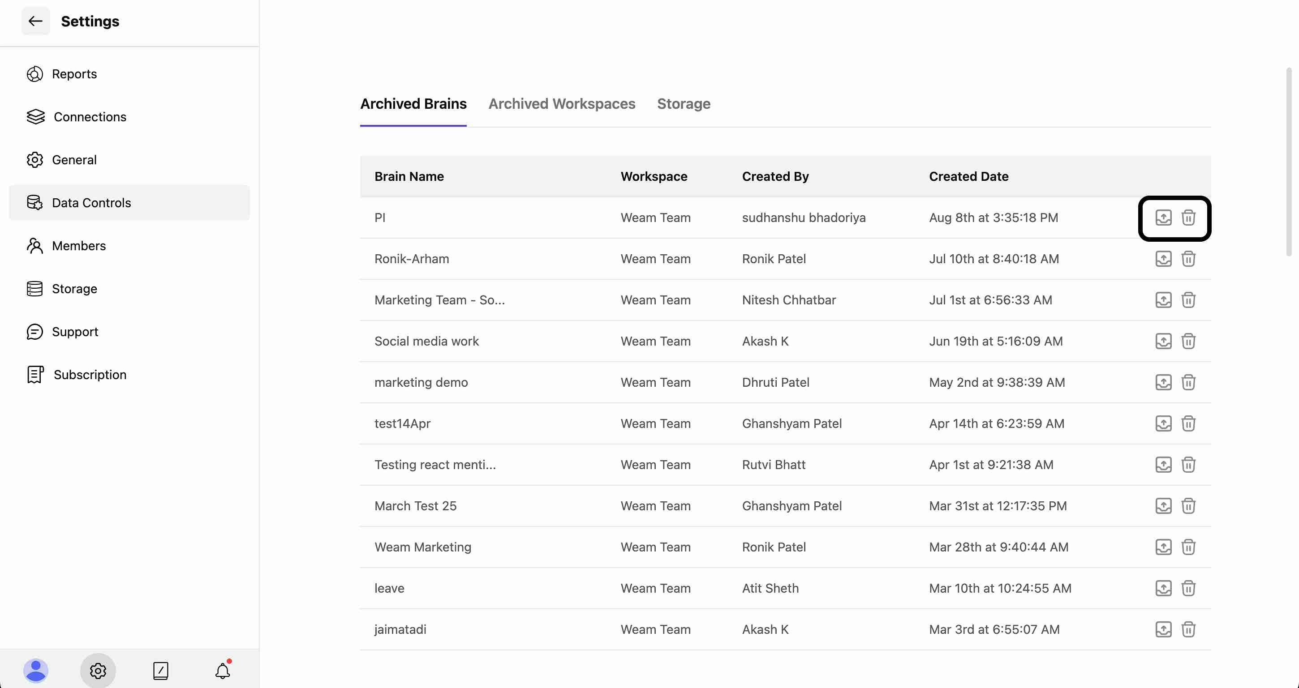Delete the leave brain
Viewport: 1299px width, 688px height.
(x=1188, y=588)
